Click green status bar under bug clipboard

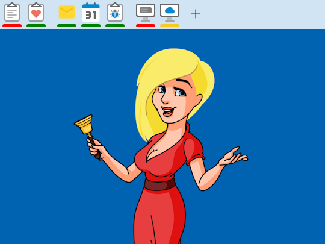[115, 25]
